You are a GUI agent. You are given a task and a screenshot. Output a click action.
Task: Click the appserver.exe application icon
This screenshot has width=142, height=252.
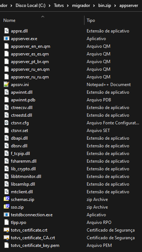(x=7, y=39)
